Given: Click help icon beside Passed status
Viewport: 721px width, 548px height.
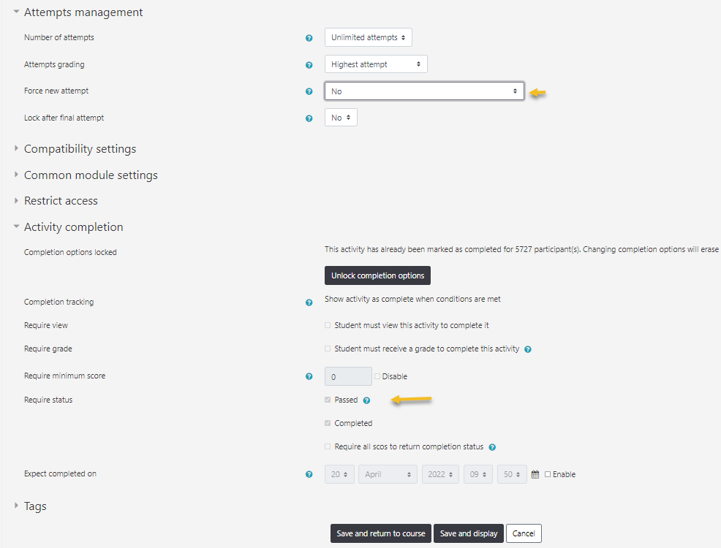Looking at the screenshot, I should pos(367,400).
